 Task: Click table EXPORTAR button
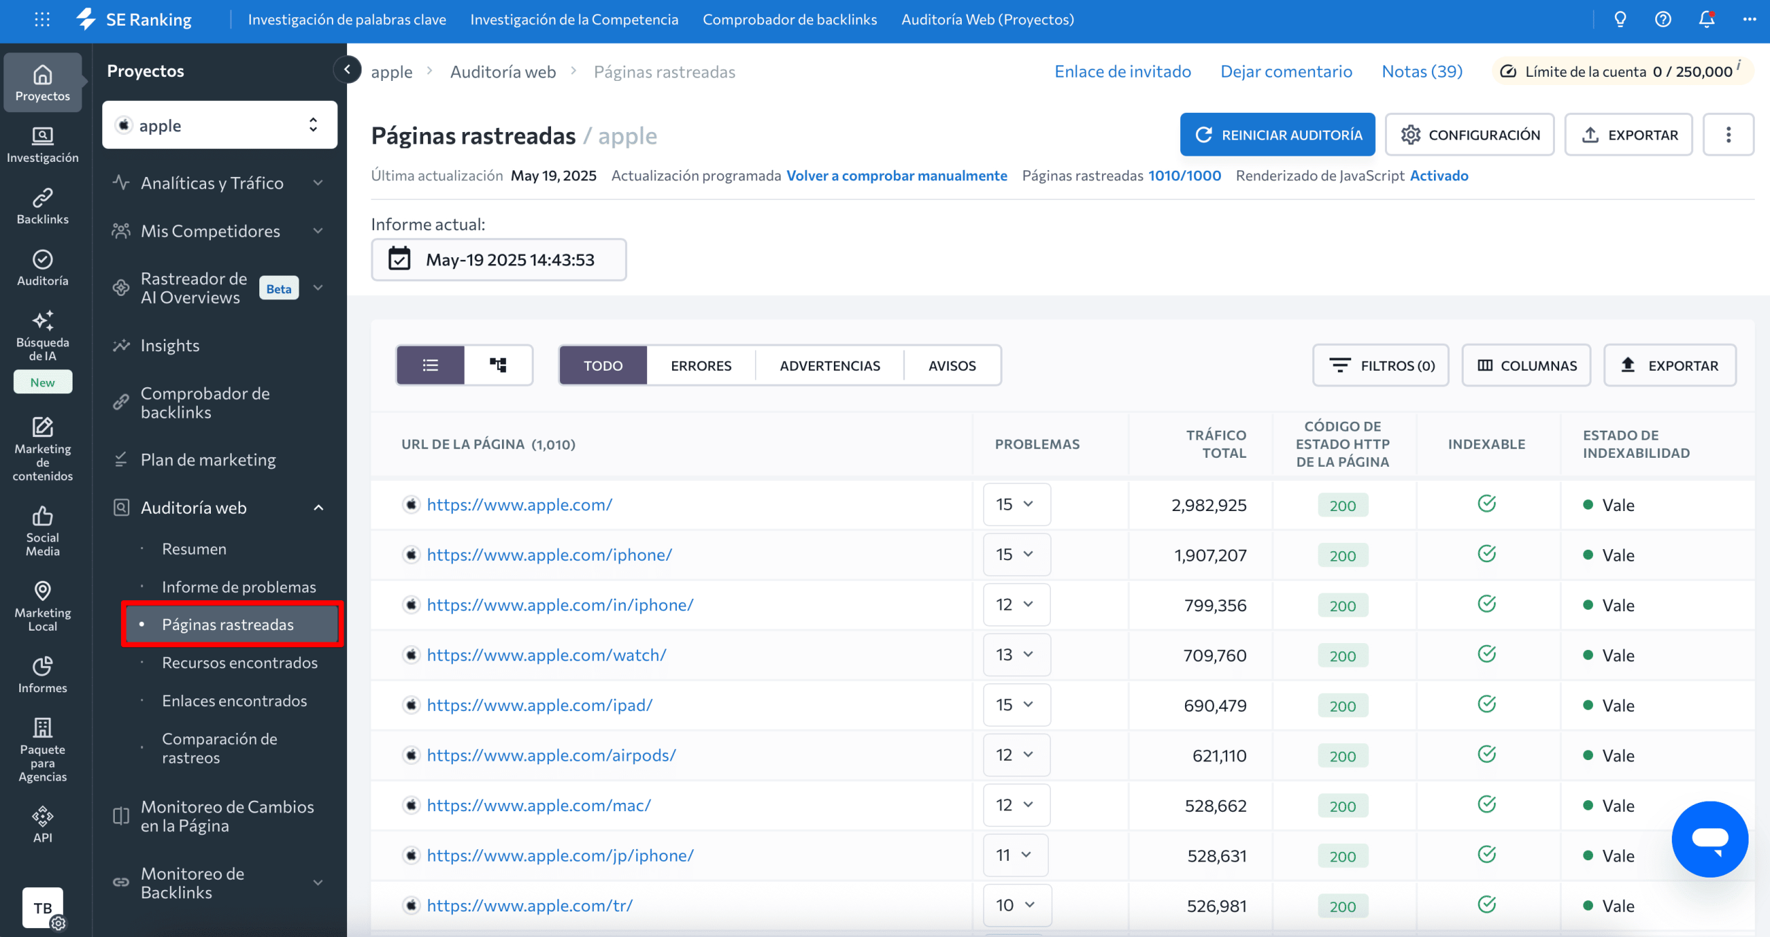pyautogui.click(x=1669, y=364)
